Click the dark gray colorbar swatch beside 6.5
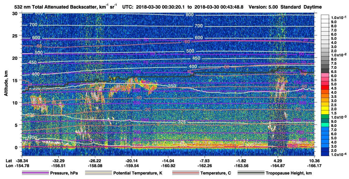The width and height of the screenshot is (349, 179). [x=325, y=71]
